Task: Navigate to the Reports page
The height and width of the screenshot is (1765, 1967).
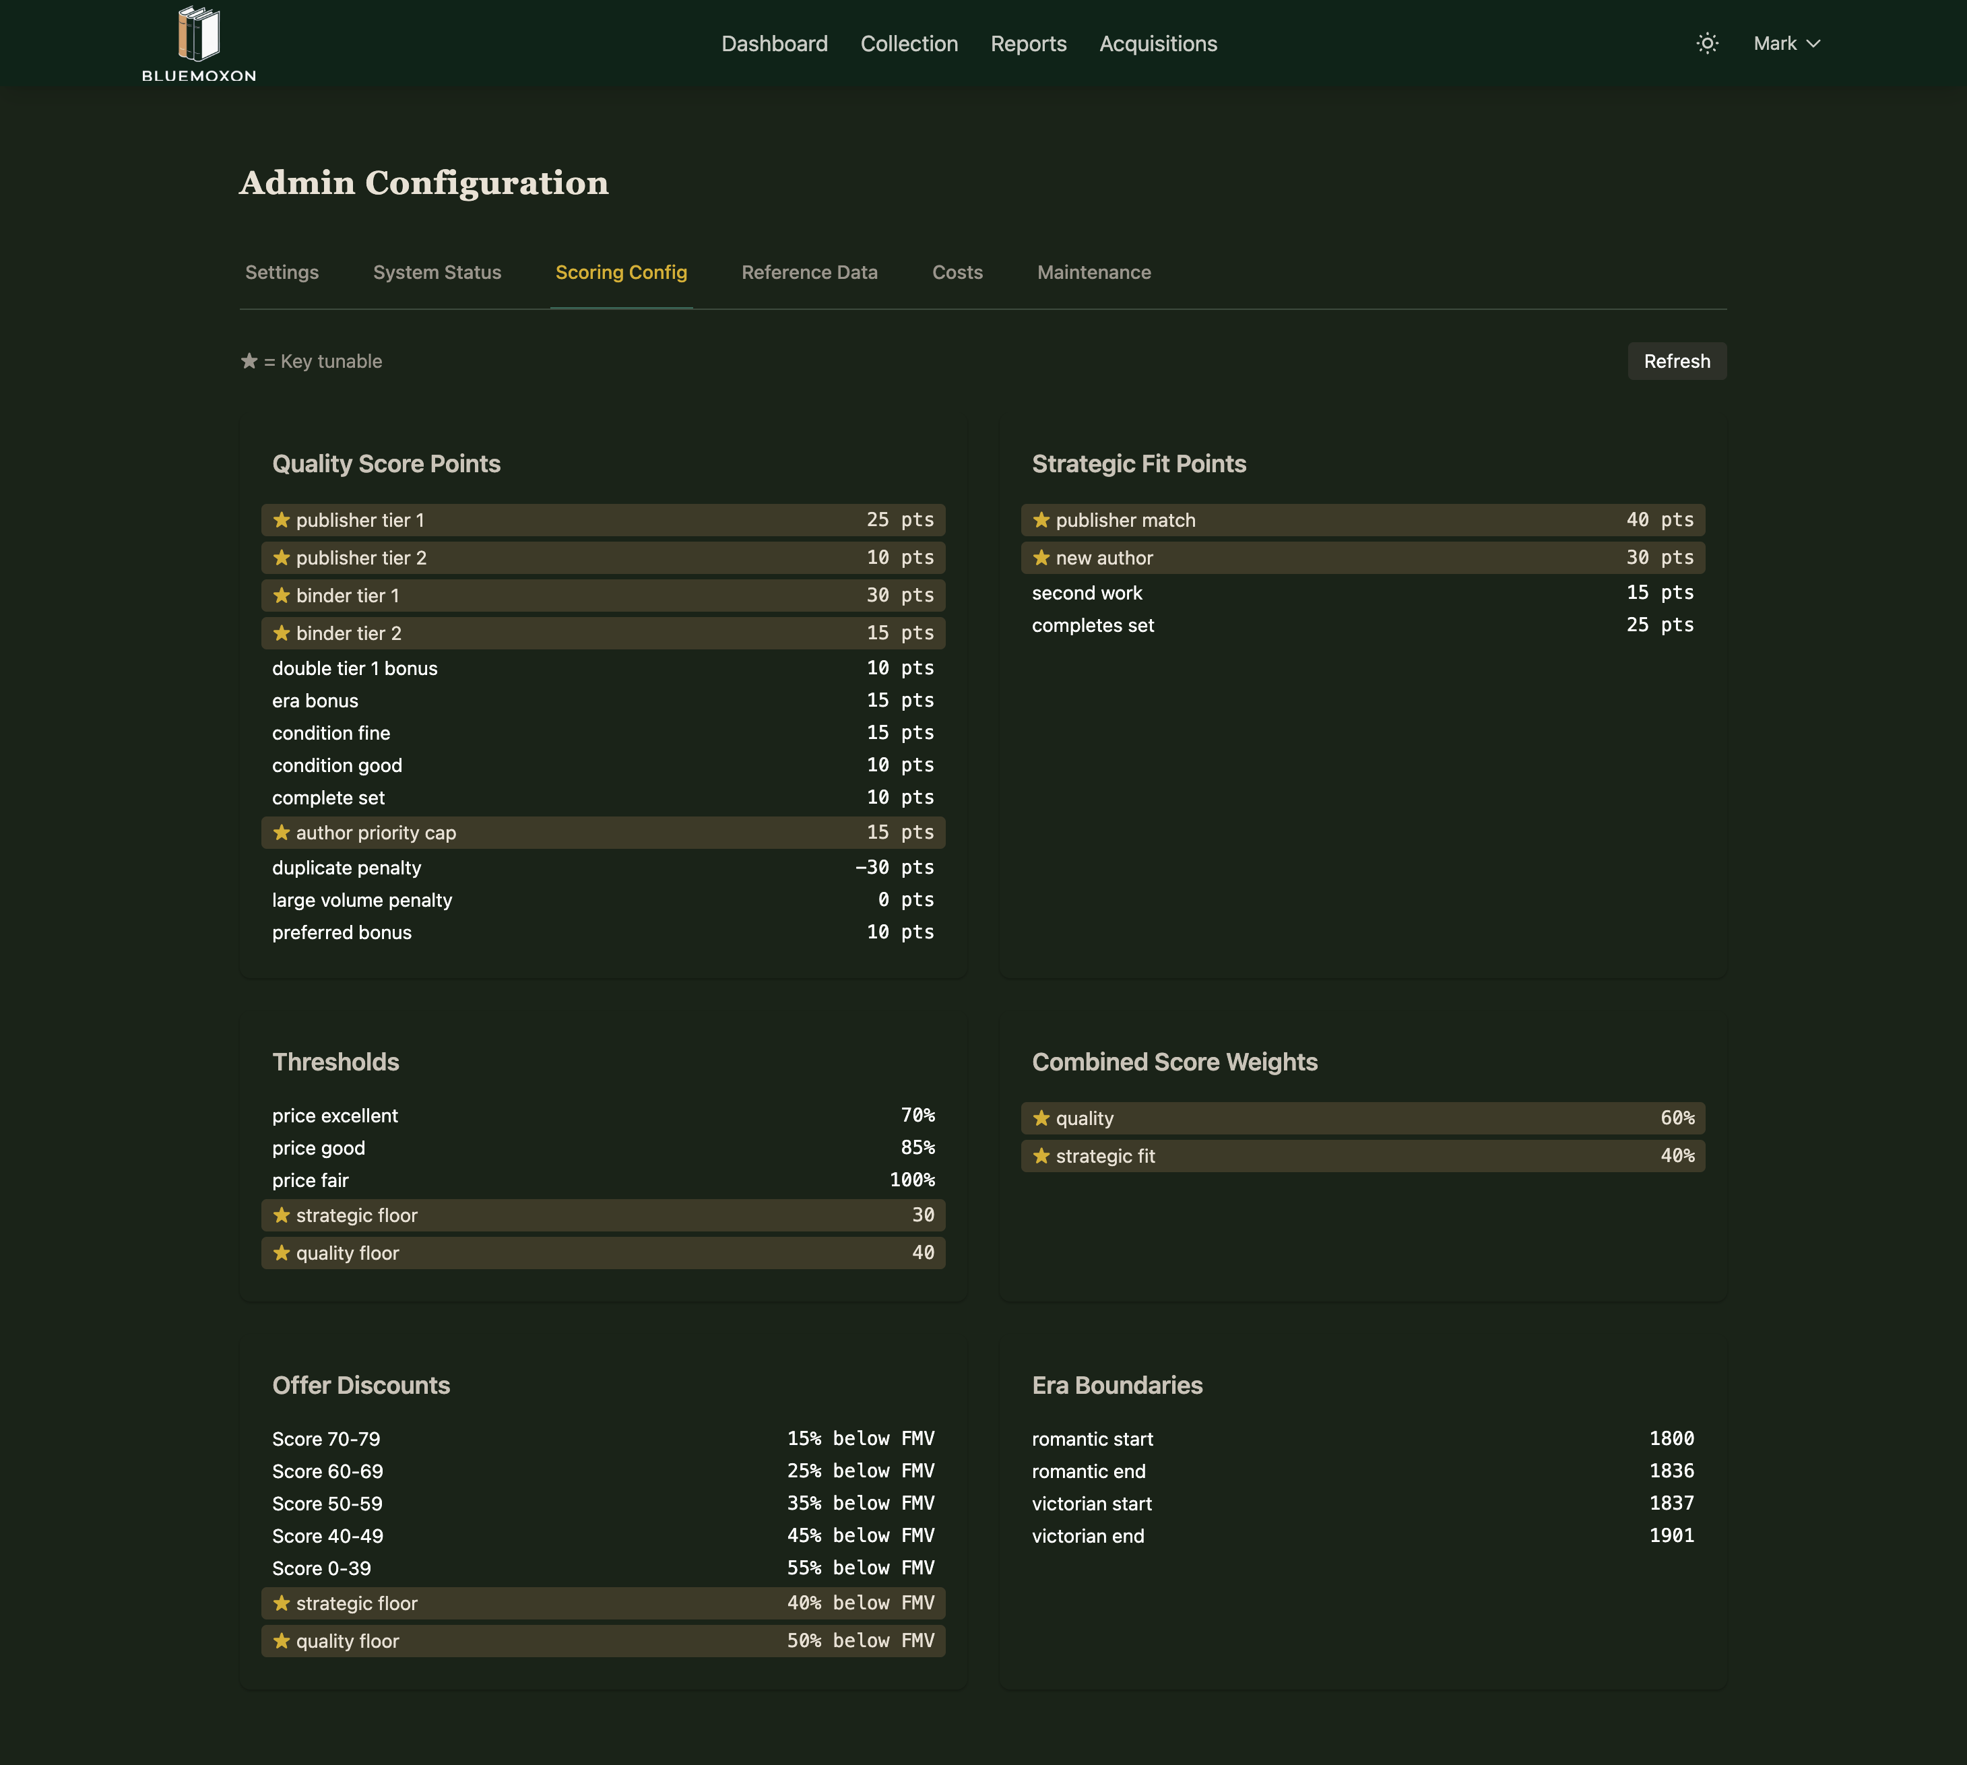Action: [1028, 44]
